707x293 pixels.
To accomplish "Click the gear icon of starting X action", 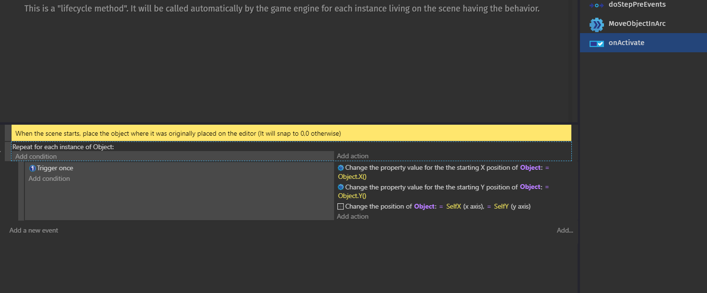I will (341, 168).
